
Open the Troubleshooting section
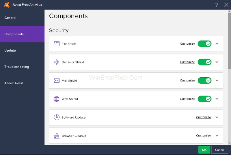click(x=16, y=67)
